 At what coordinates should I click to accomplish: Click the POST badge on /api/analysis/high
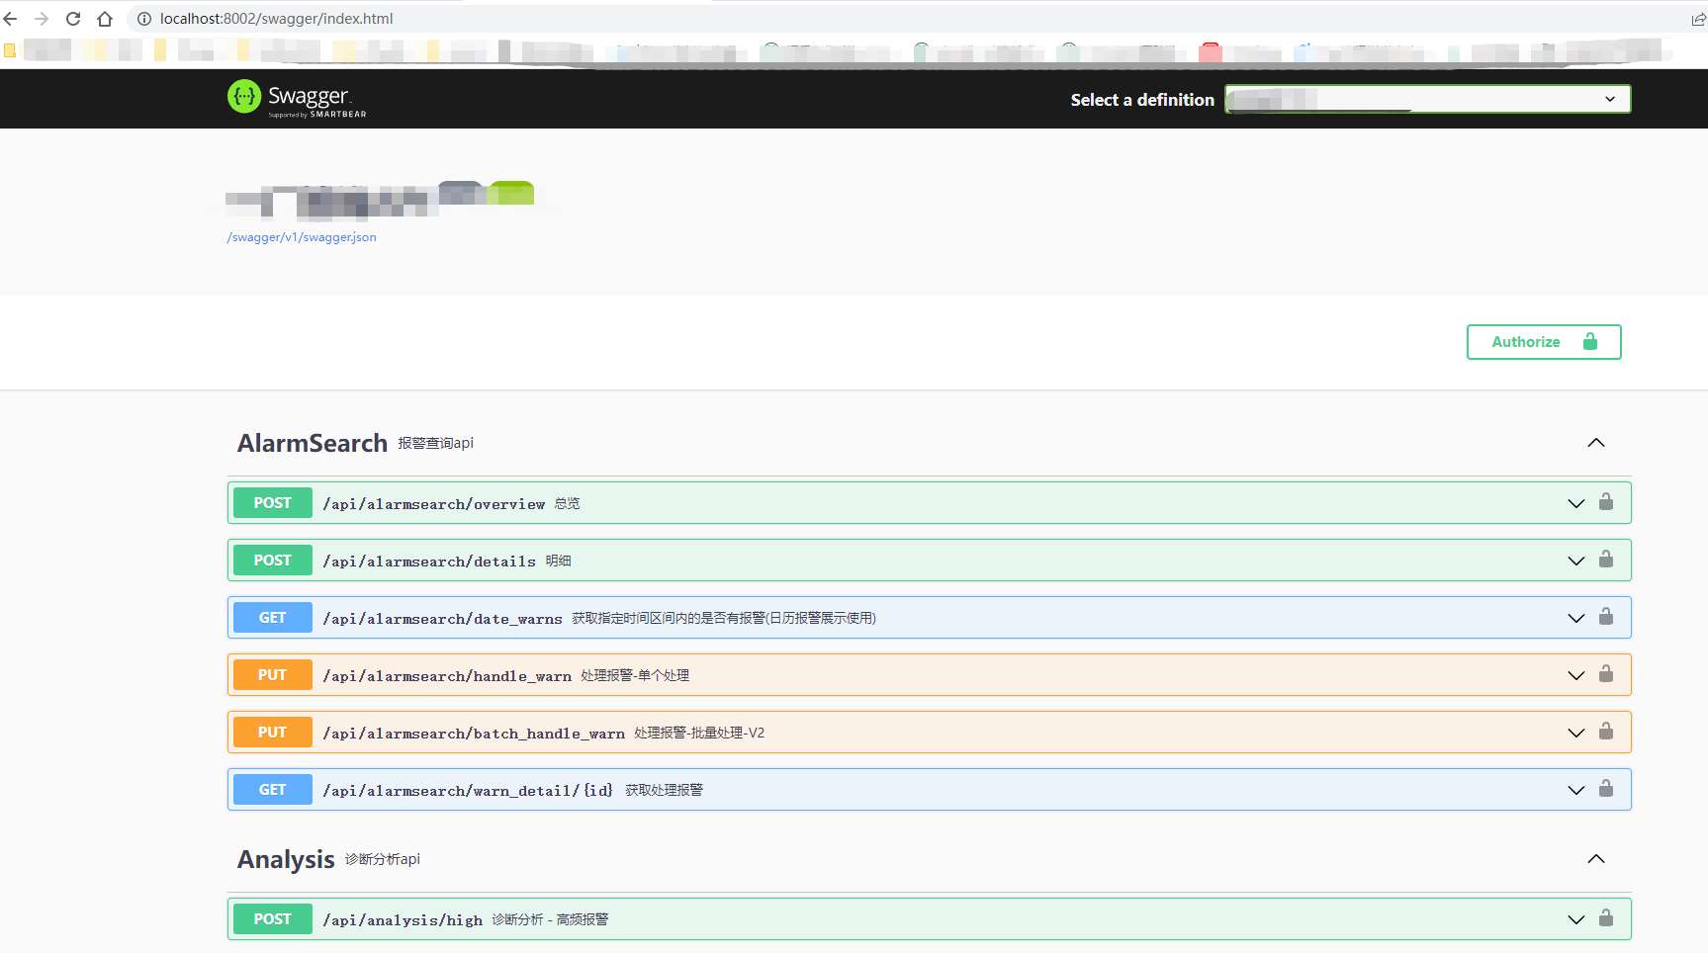(272, 918)
